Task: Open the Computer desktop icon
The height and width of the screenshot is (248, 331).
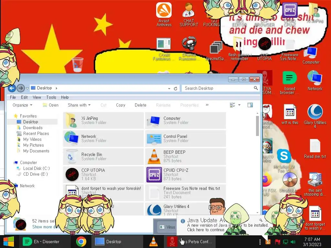Action: click(x=311, y=55)
